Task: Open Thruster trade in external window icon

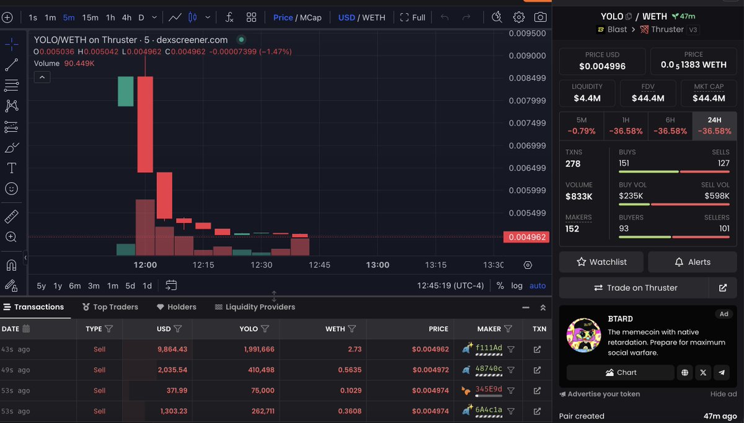Action: [723, 288]
